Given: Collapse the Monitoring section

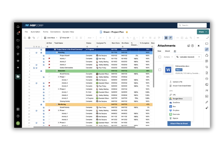Looking at the screenshot, I should [x=57, y=104].
